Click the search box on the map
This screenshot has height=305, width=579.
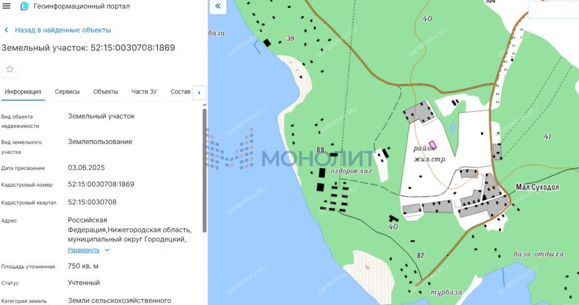point(555,10)
